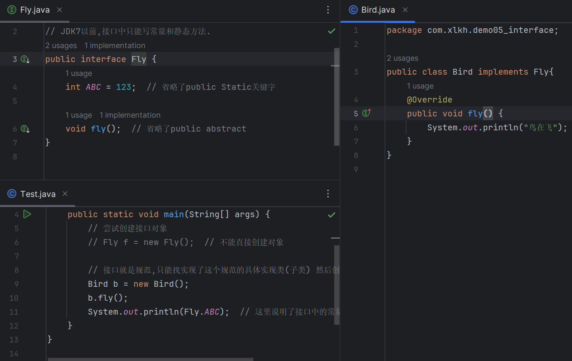
Task: Open '1 usage' hint above int ABC
Action: [79, 73]
